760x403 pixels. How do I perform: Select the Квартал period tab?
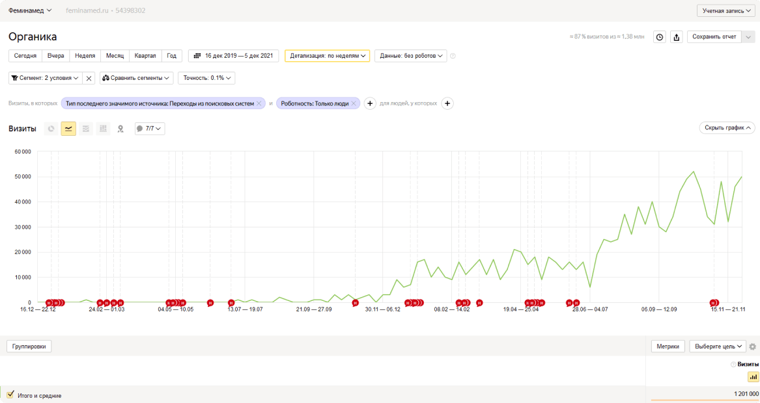[x=145, y=56]
